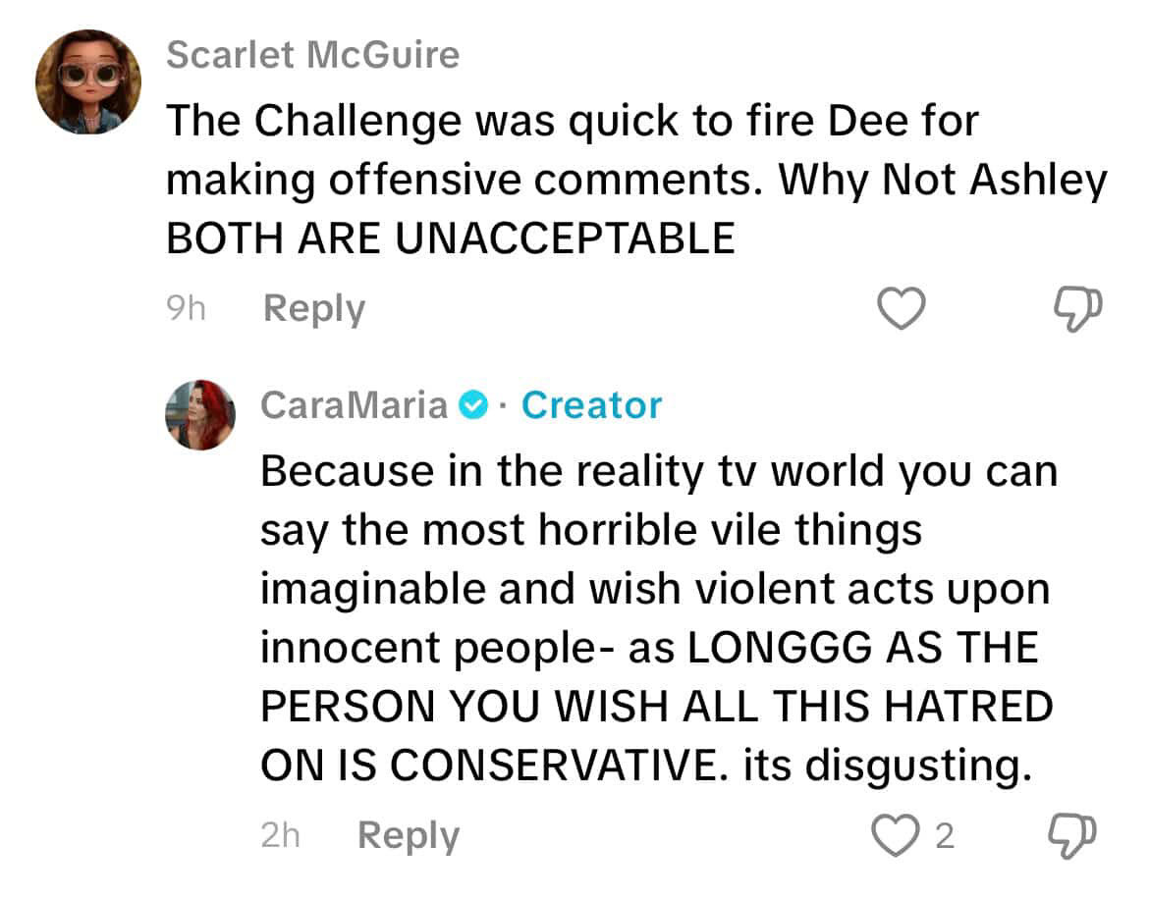The image size is (1149, 899).
Task: Click the 'PERSON YOU WISH ALL THIS HATRED' line
Action: click(657, 707)
